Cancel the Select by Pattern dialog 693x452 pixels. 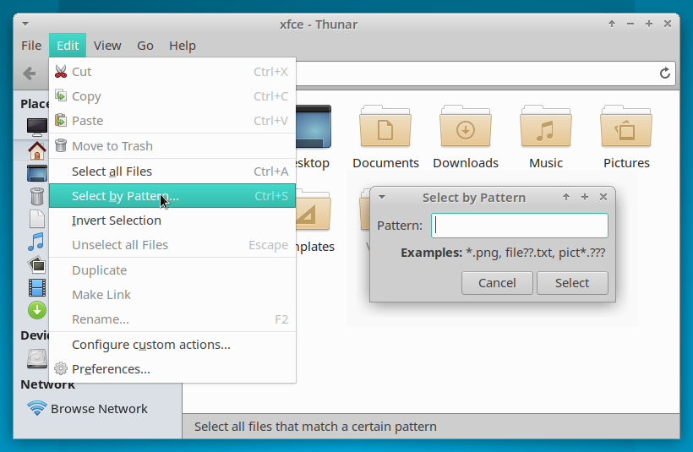[x=497, y=283]
